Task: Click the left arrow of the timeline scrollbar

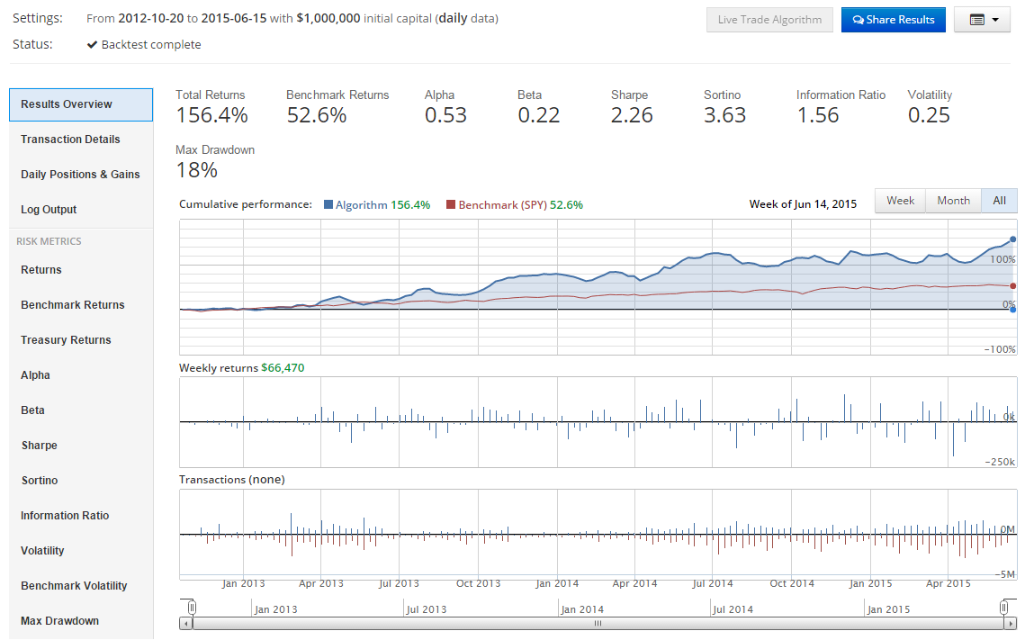Action: pyautogui.click(x=185, y=623)
